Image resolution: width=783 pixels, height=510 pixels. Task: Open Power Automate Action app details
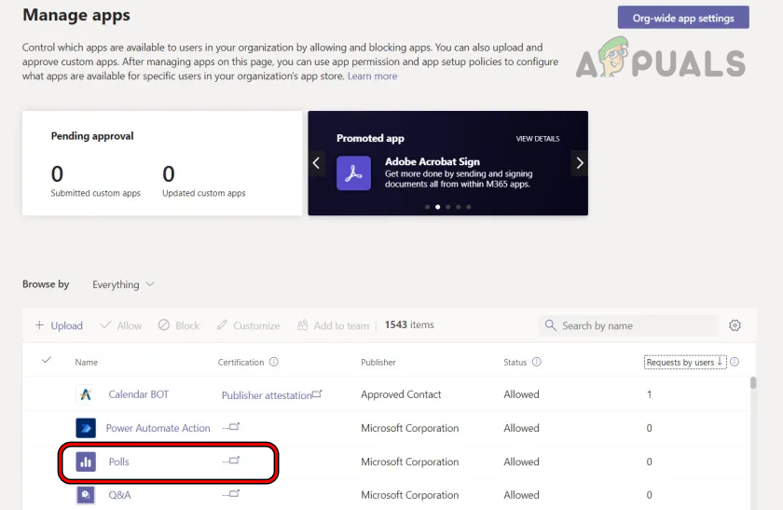(158, 428)
